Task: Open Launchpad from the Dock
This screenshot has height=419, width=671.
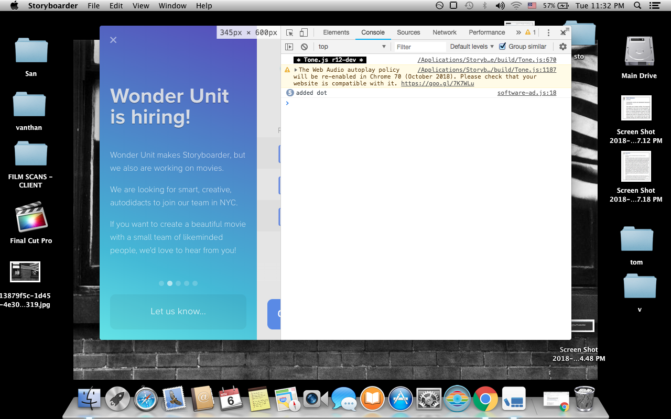Action: tap(117, 399)
